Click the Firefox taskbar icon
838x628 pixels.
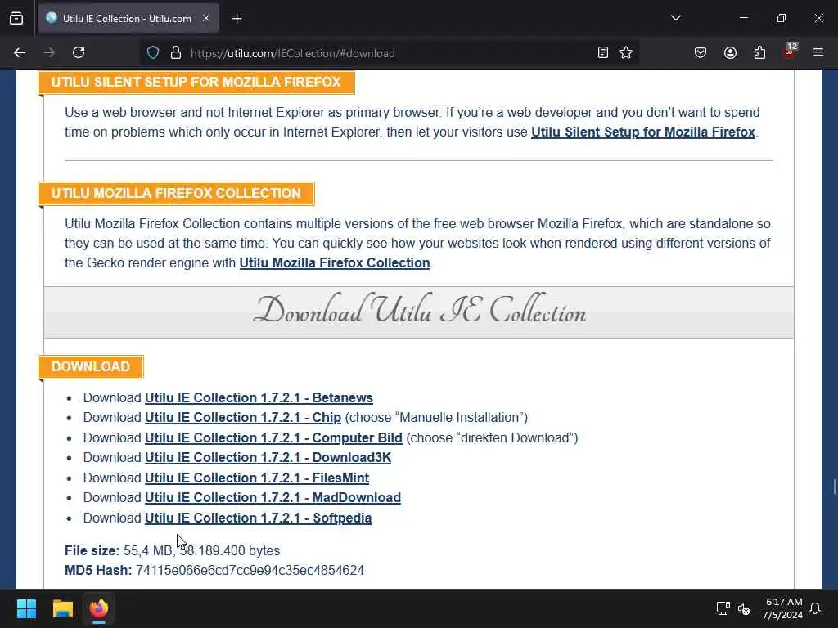point(99,608)
